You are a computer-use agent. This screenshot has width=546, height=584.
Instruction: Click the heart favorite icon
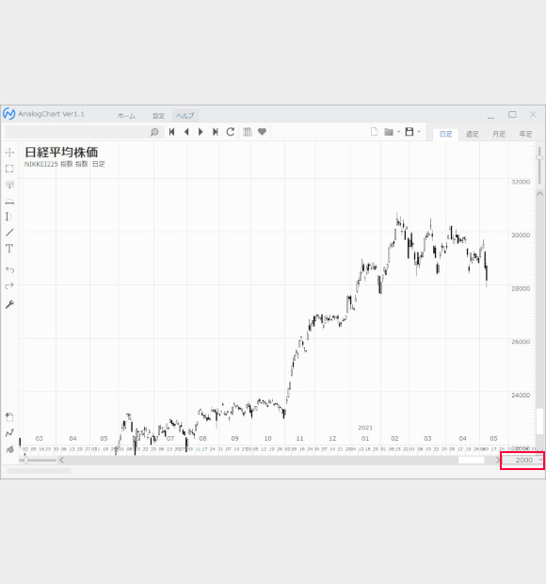point(262,132)
